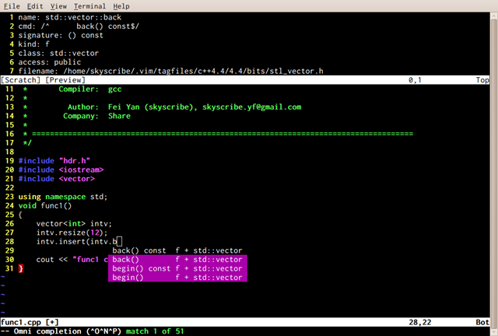Select 'back()' non-const completion entry
This screenshot has height=336, width=498.
[177, 260]
